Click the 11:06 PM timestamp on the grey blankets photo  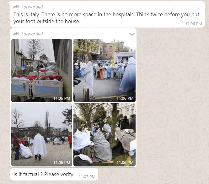point(125,163)
